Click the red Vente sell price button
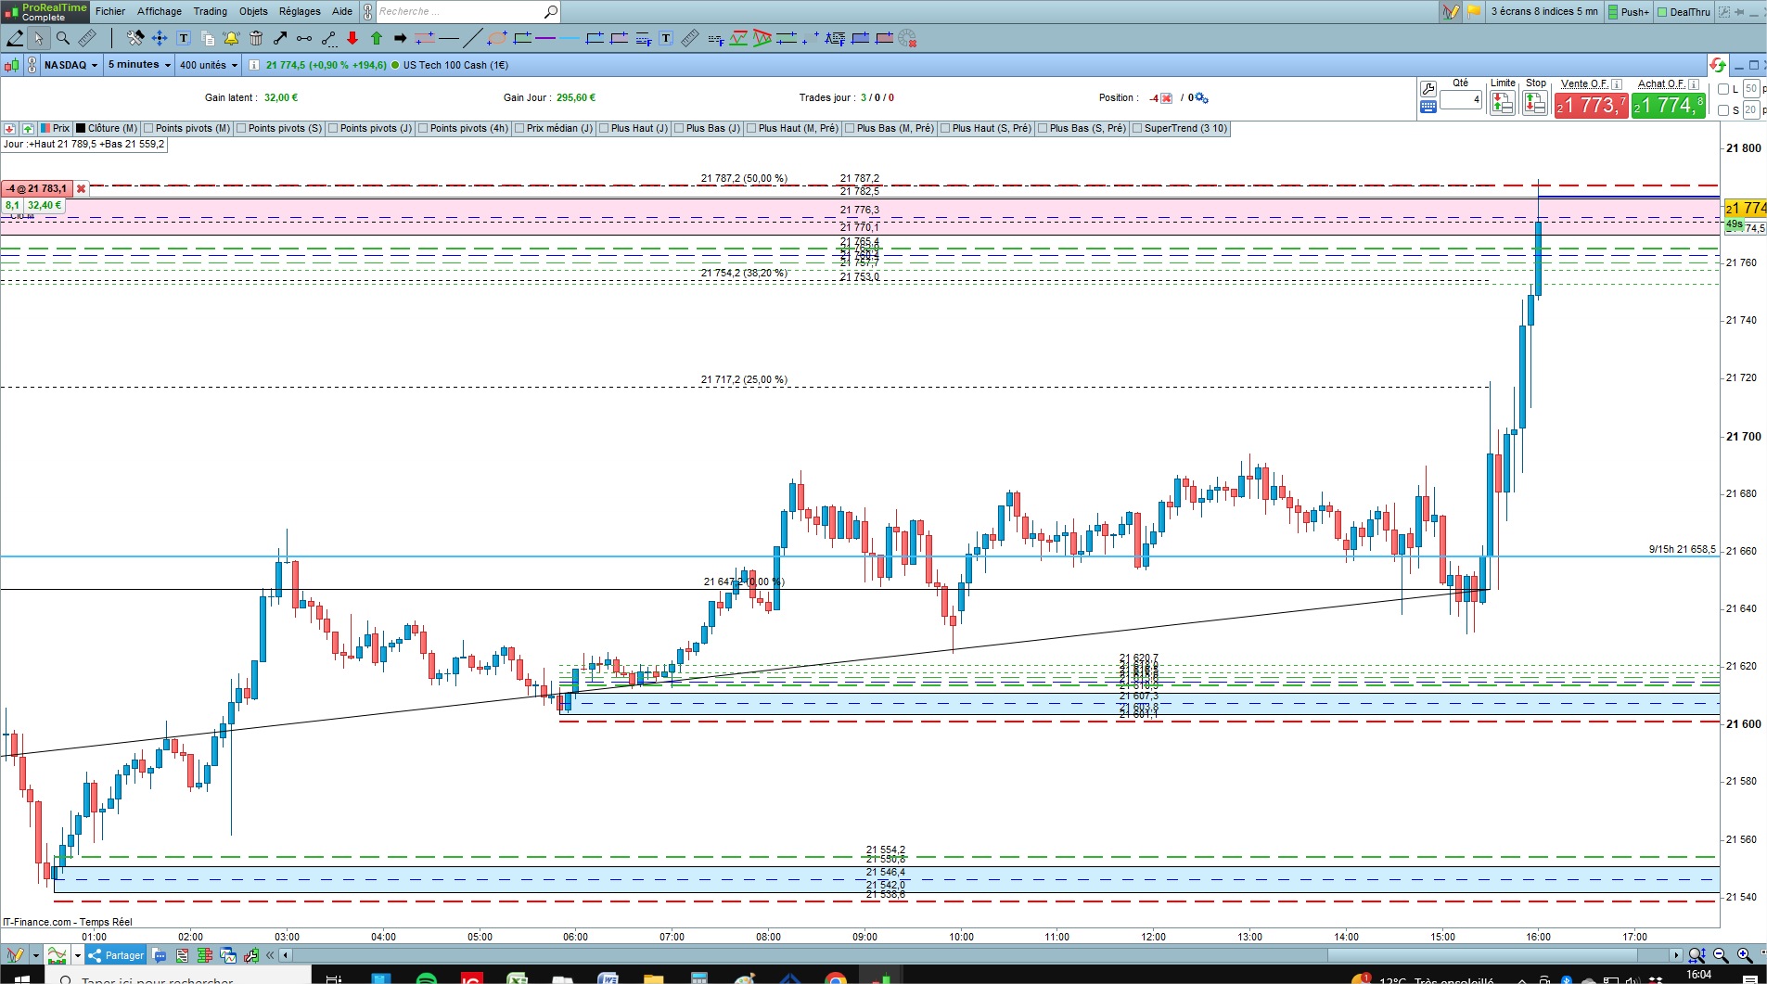 point(1591,105)
